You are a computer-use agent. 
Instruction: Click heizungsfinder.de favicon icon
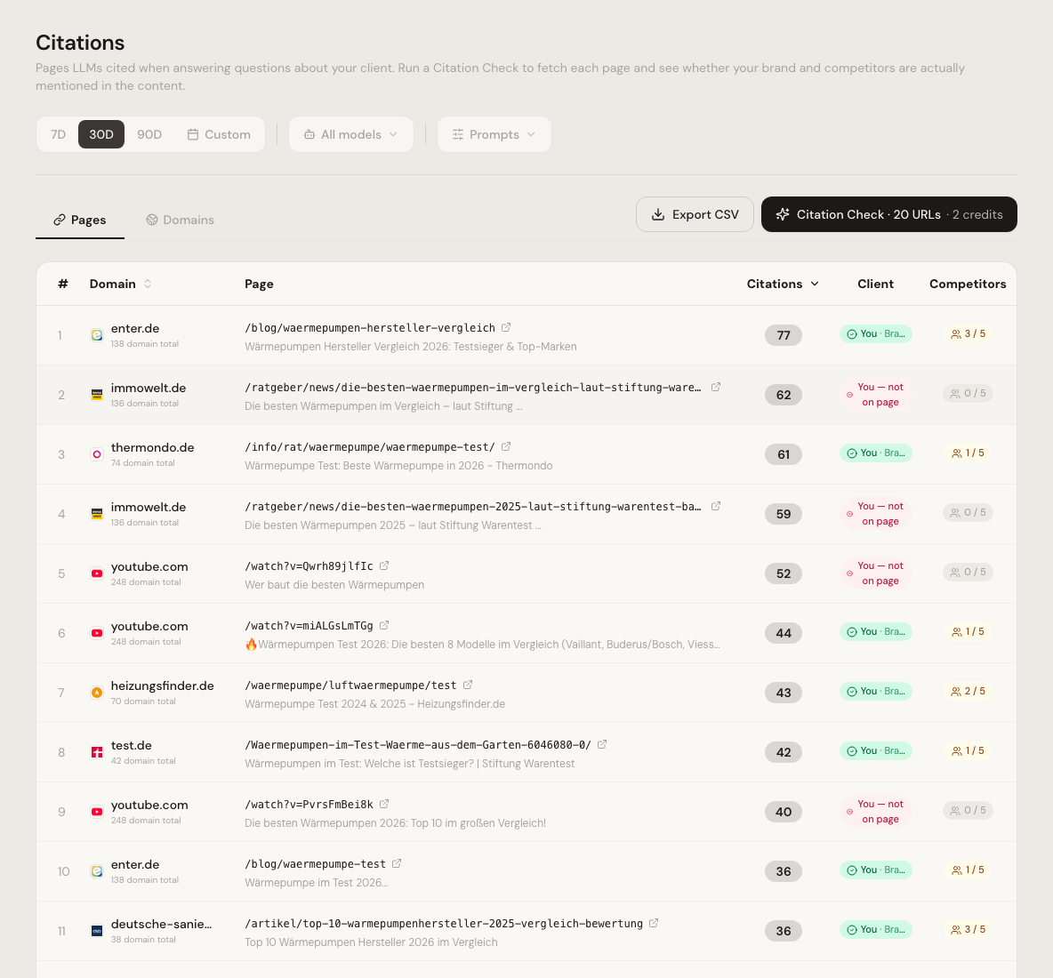[x=97, y=693]
